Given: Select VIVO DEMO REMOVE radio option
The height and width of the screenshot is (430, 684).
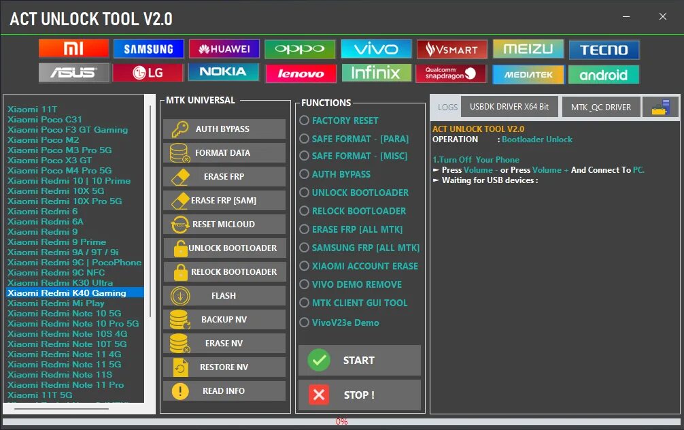Looking at the screenshot, I should 304,284.
